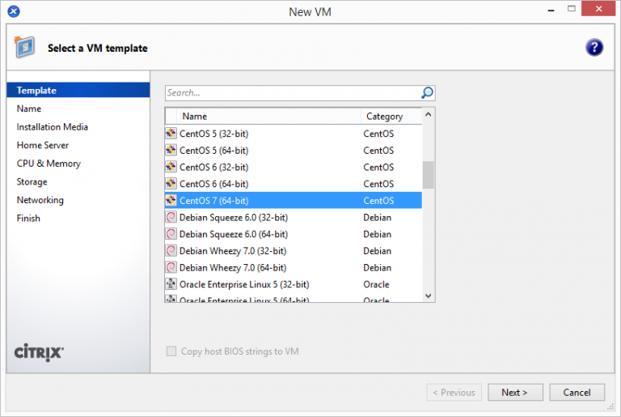Enable Copy host BIOS strings to VM
The height and width of the screenshot is (417, 621).
171,351
